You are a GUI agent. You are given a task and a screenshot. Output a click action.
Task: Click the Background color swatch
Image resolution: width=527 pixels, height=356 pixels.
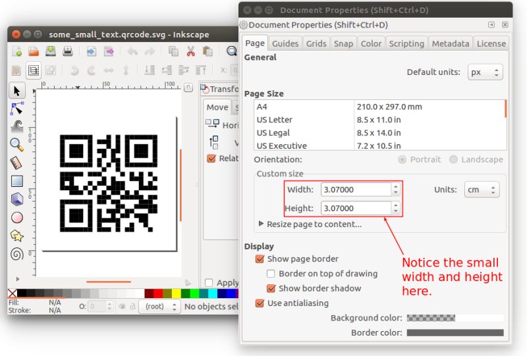[x=455, y=318]
